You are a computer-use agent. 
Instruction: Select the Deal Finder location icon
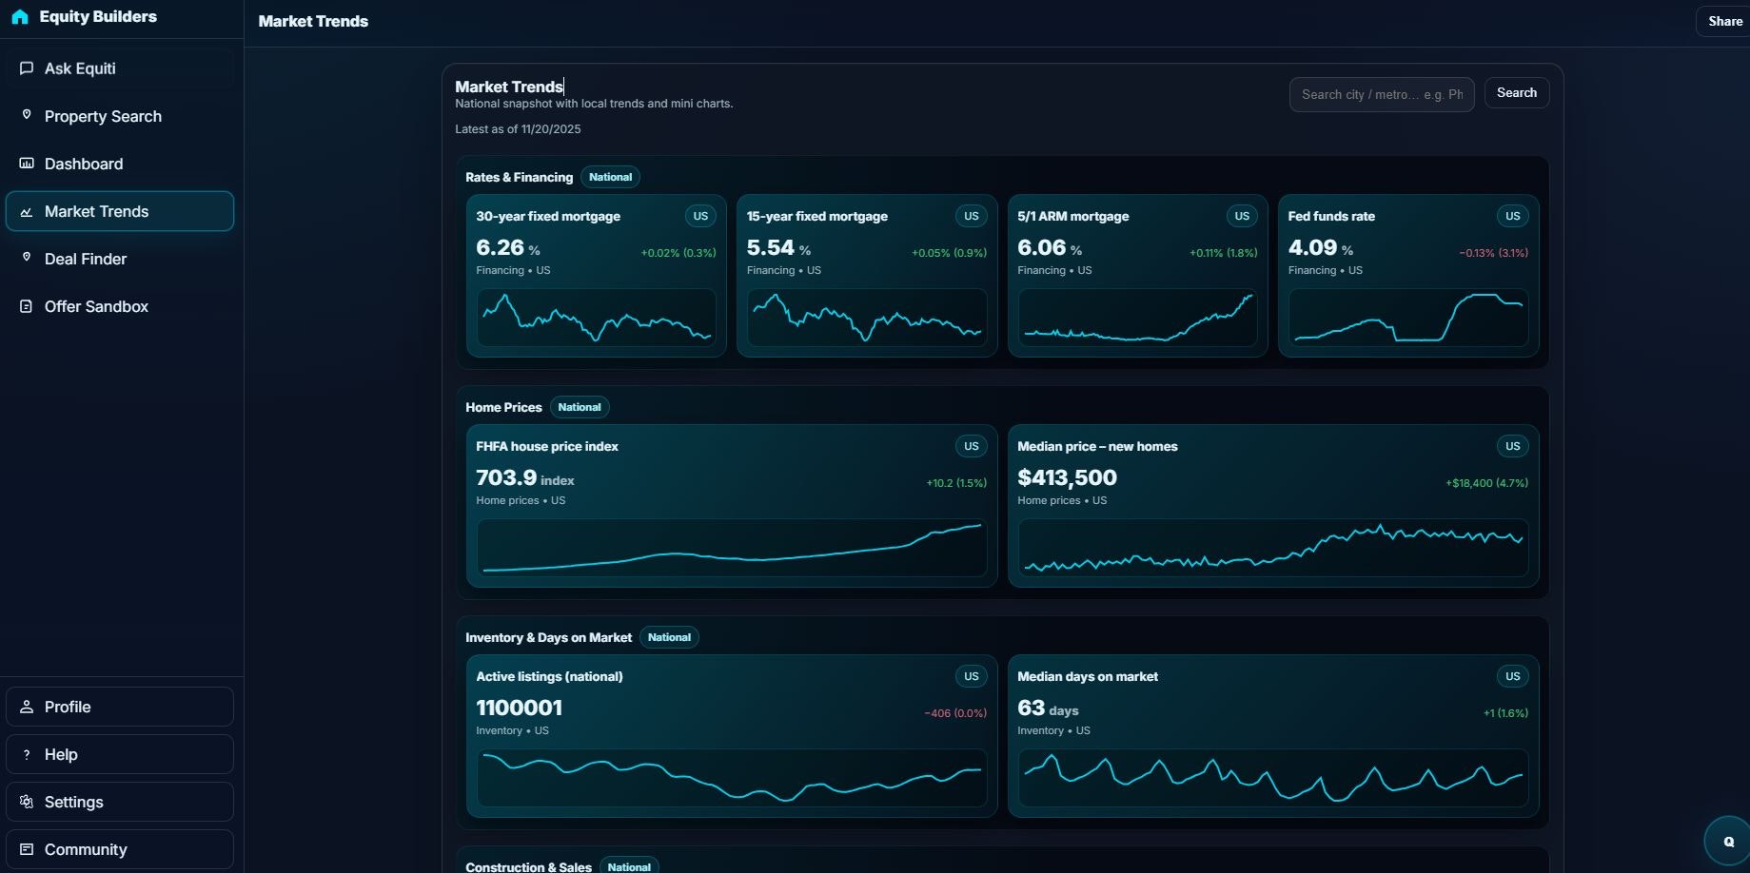click(26, 259)
